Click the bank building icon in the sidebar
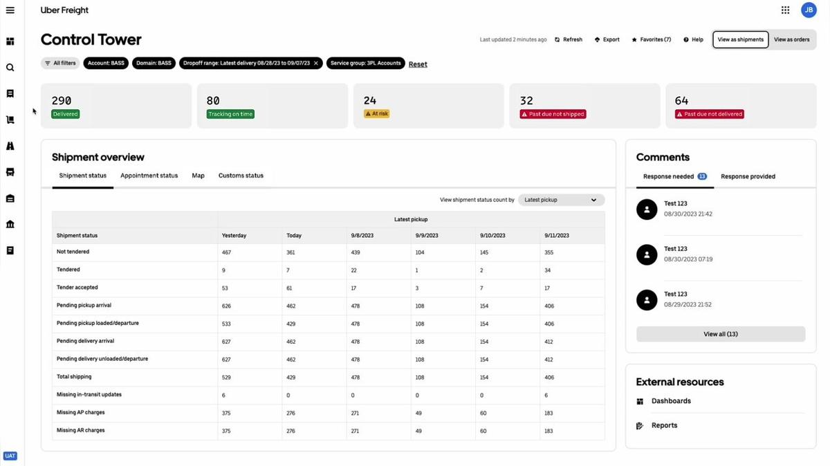The image size is (830, 466). tap(10, 224)
